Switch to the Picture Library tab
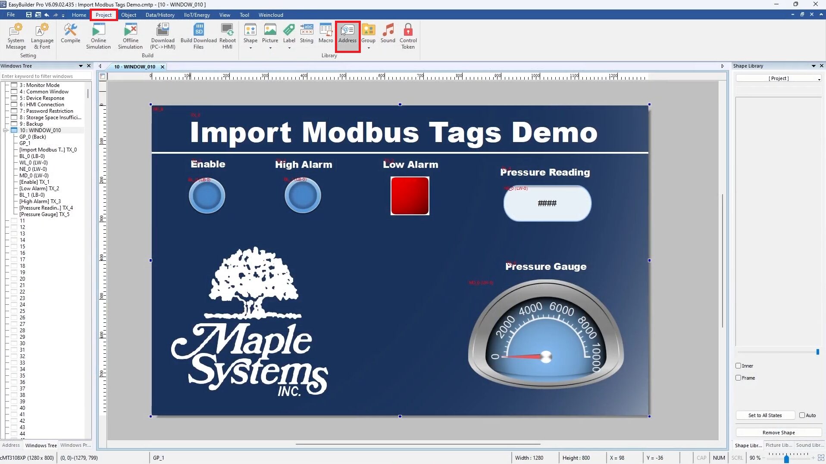Screen dimensions: 826x464 (778, 445)
